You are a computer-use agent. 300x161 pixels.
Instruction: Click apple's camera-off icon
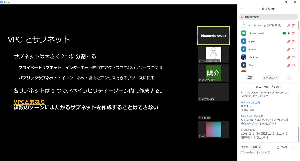tap(294, 41)
